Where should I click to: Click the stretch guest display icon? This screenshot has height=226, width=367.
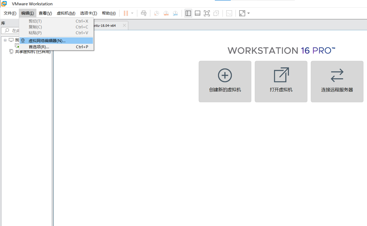pos(242,13)
